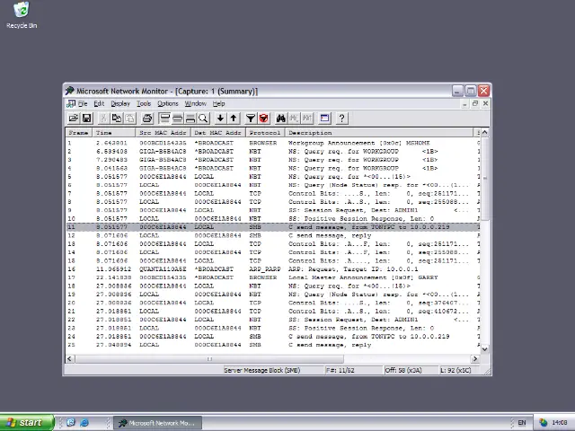Click the Cut scissors toolbar icon
The width and height of the screenshot is (575, 431).
click(x=103, y=118)
